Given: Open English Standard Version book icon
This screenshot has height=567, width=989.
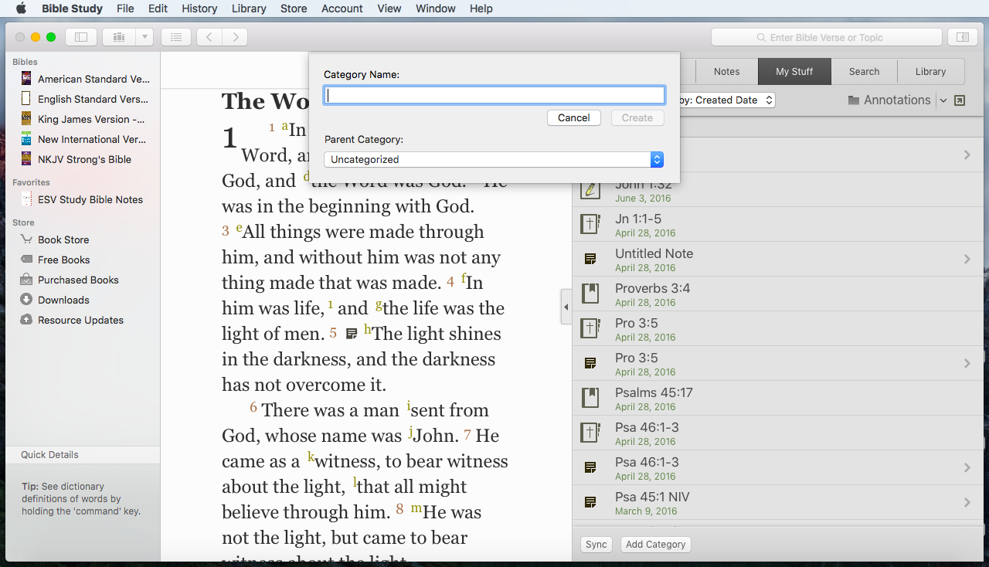Looking at the screenshot, I should pos(26,99).
